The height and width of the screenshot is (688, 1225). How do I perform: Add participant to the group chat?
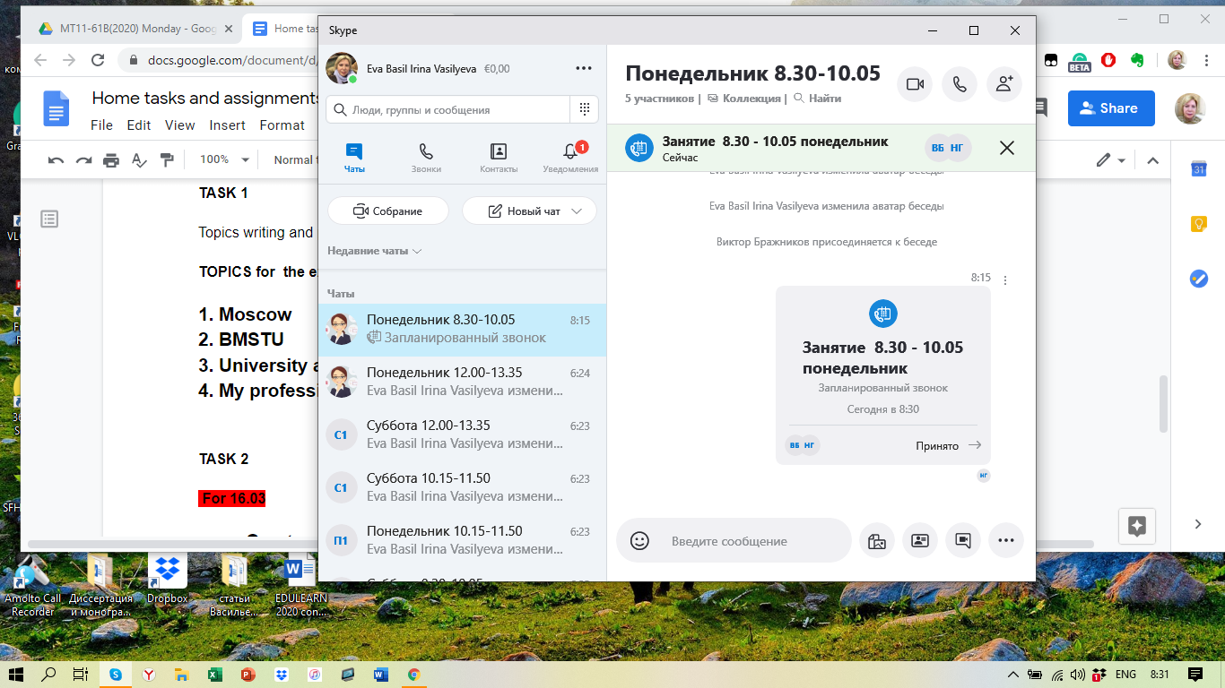pos(1004,84)
